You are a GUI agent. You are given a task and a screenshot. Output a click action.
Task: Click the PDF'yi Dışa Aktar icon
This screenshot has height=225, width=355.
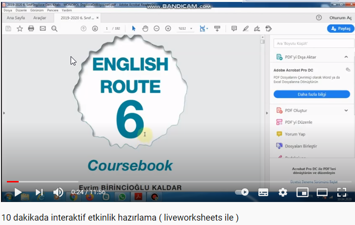pos(279,57)
